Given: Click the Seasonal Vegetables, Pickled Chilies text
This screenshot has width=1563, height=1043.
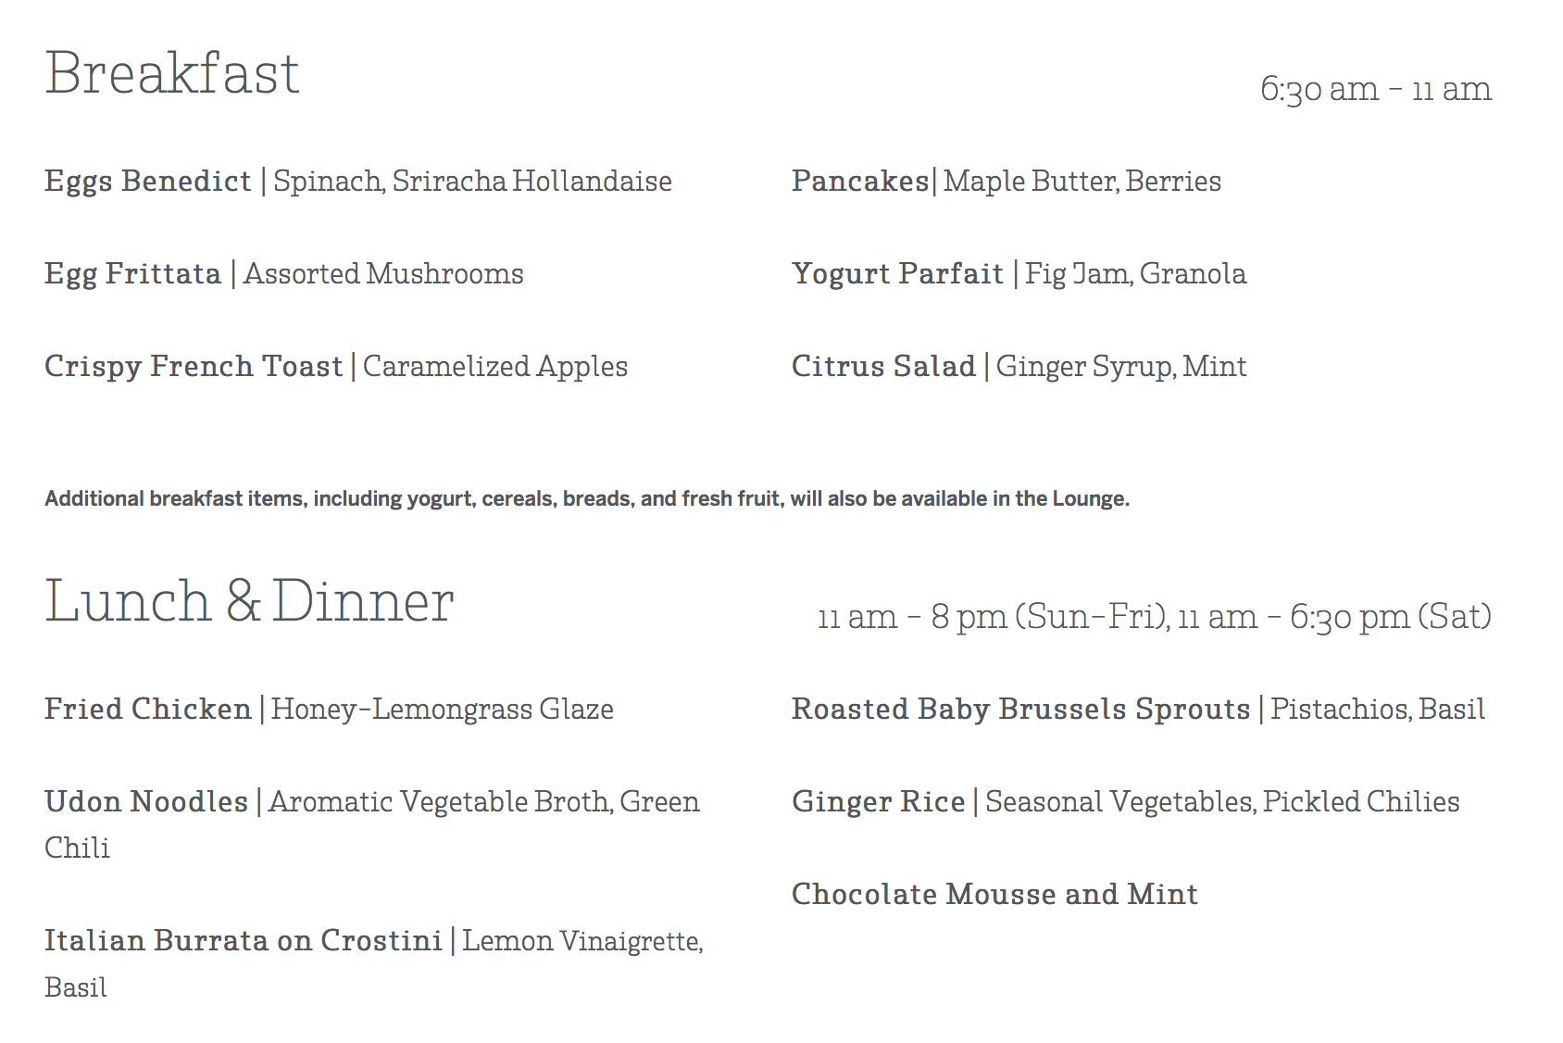Looking at the screenshot, I should [x=1222, y=803].
